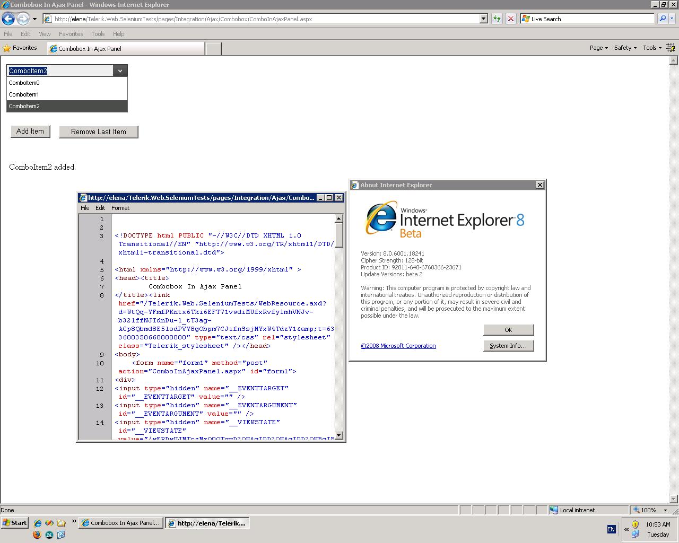The height and width of the screenshot is (543, 679).
Task: Click the blue arrow Quick Launch icon
Action: 61,535
